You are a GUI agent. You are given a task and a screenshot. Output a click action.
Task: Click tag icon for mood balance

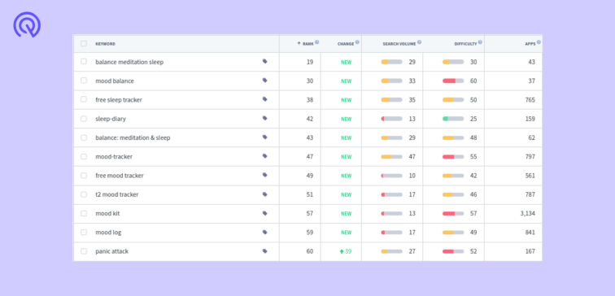(x=264, y=81)
